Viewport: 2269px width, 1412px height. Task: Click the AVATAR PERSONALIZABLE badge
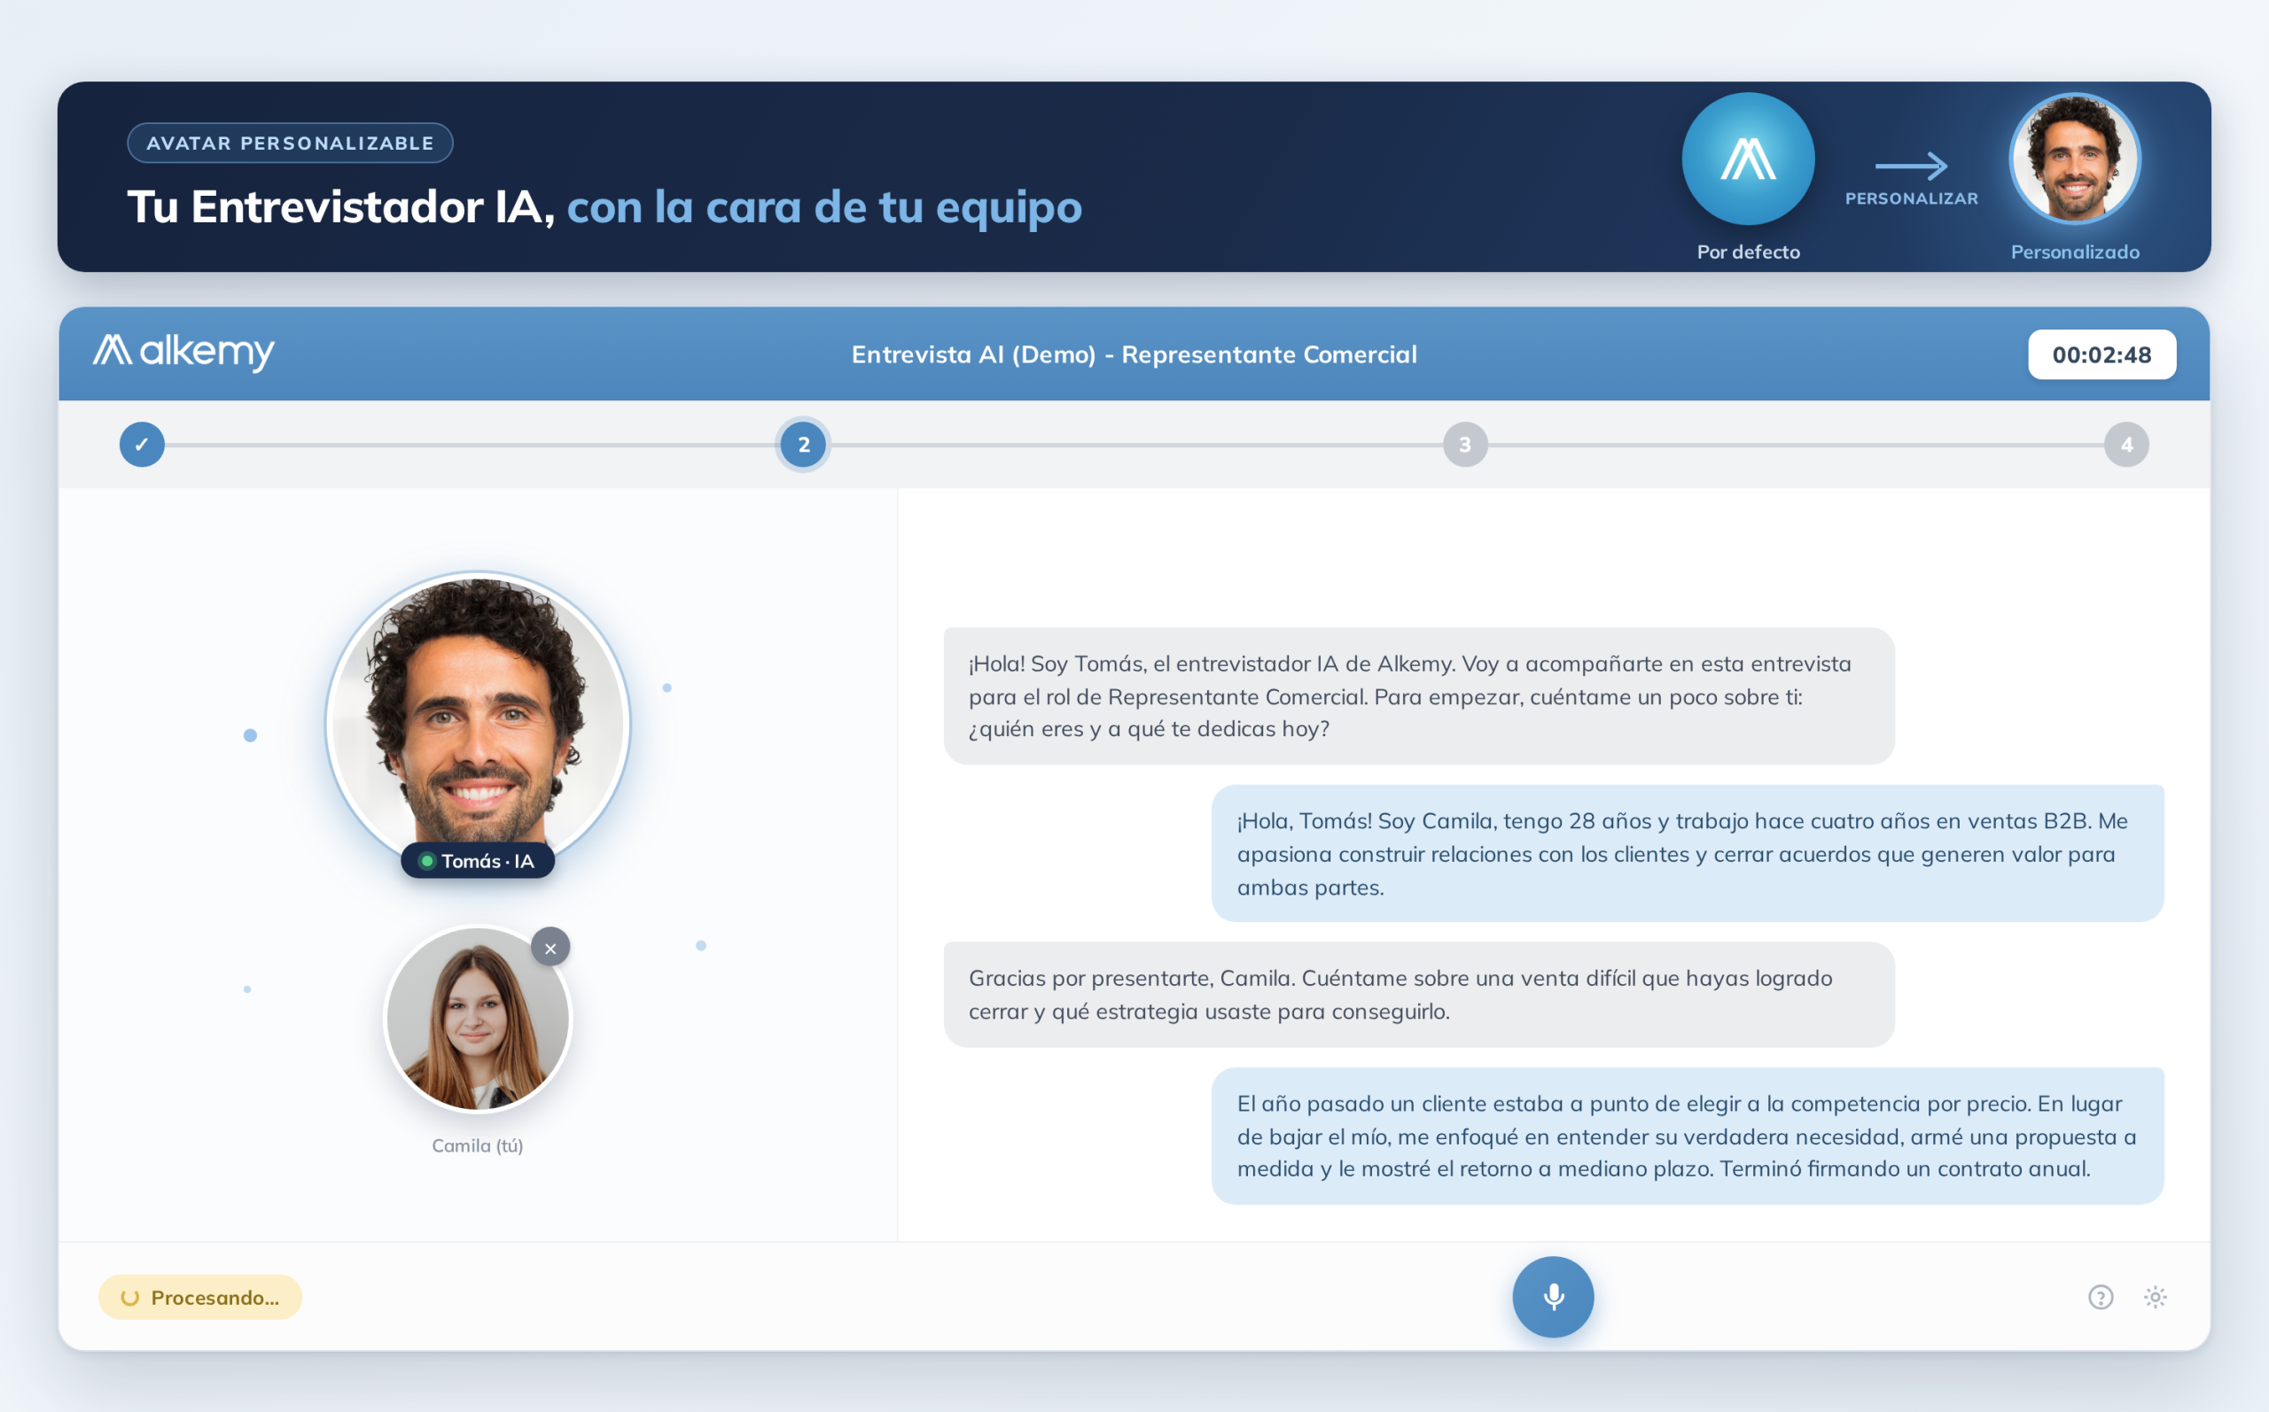click(x=291, y=143)
